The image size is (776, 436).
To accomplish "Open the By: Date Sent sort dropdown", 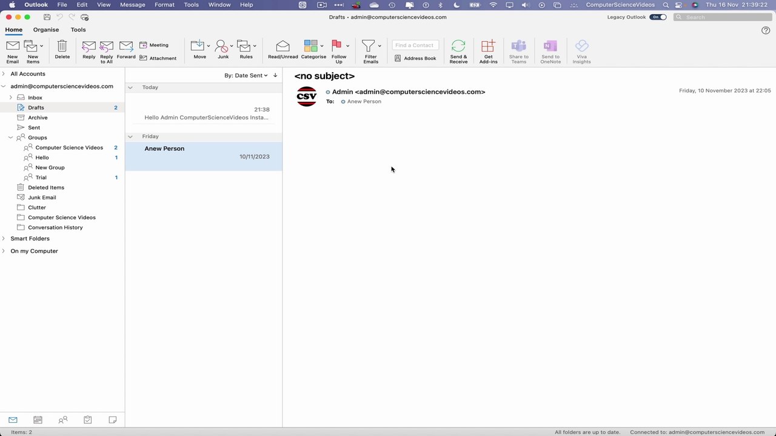I will [246, 75].
